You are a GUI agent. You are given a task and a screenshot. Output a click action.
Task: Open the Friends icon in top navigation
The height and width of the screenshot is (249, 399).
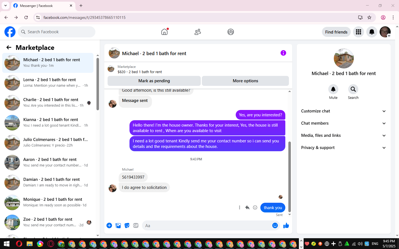[198, 32]
